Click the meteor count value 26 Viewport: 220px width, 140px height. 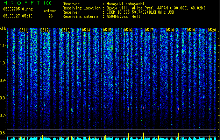[51, 16]
